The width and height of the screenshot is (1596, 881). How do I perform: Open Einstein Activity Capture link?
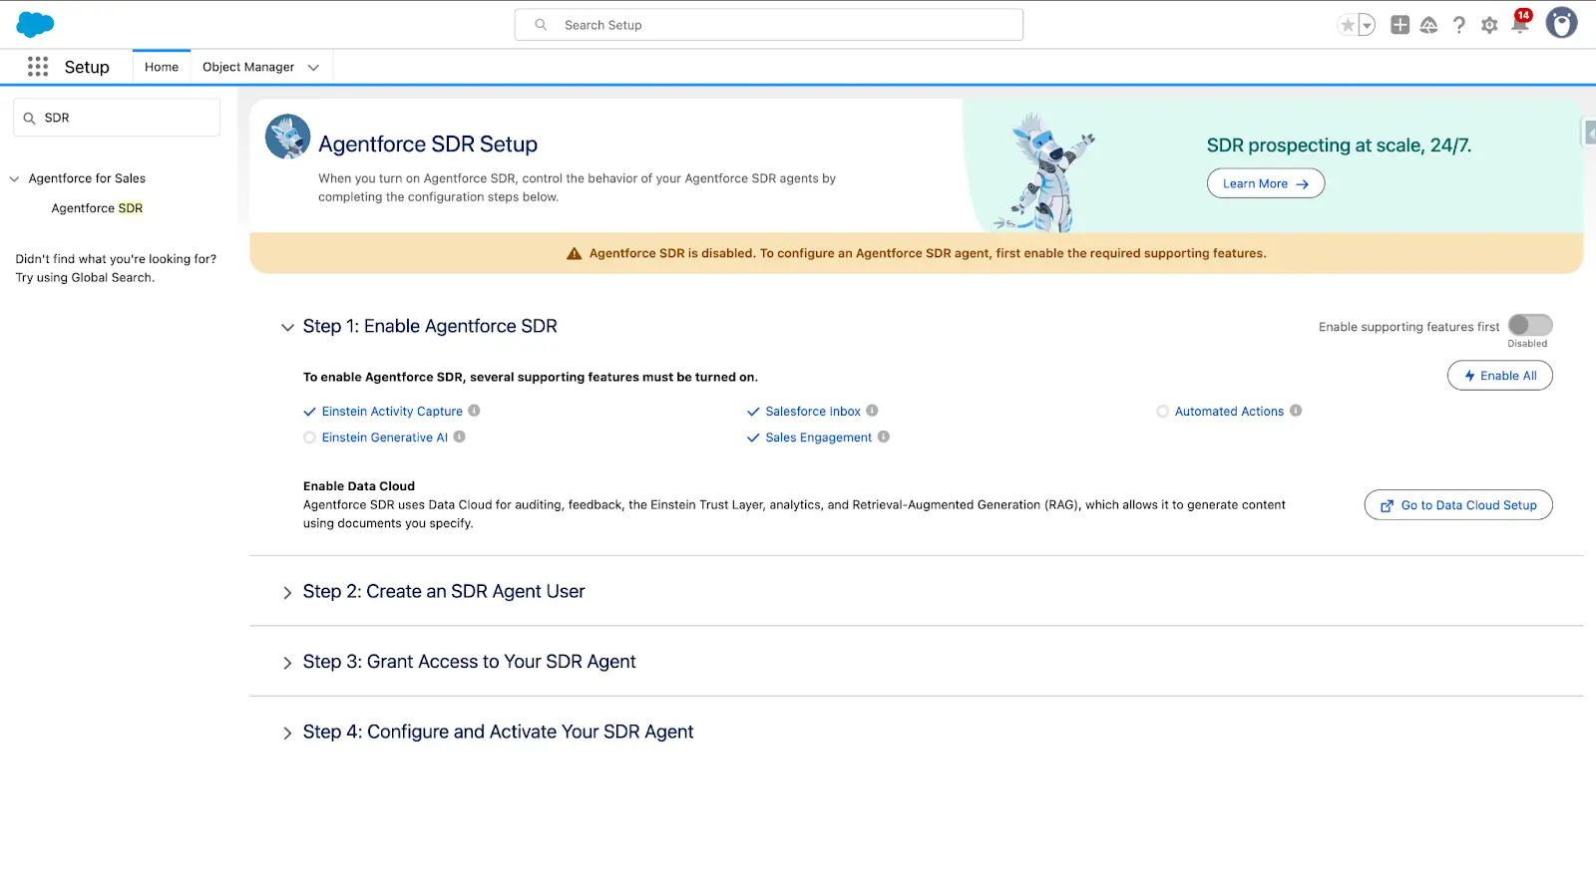[392, 412]
